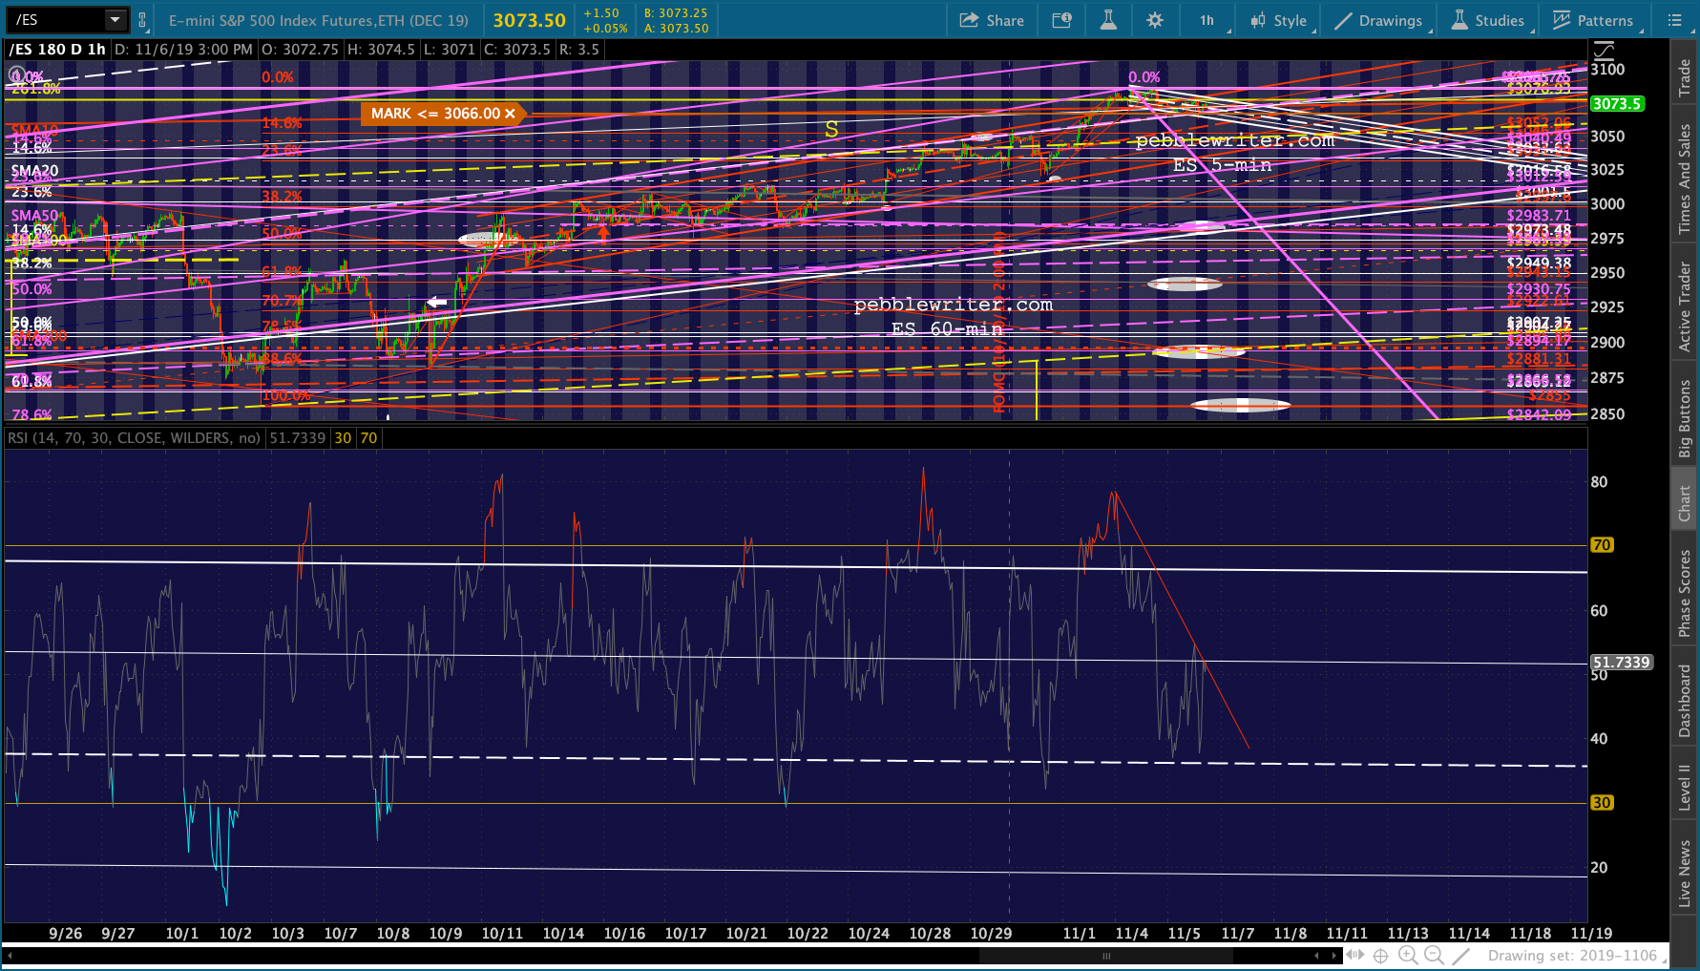Expand the /ES symbol selector dropdown arrow
The width and height of the screenshot is (1700, 971).
coord(115,20)
